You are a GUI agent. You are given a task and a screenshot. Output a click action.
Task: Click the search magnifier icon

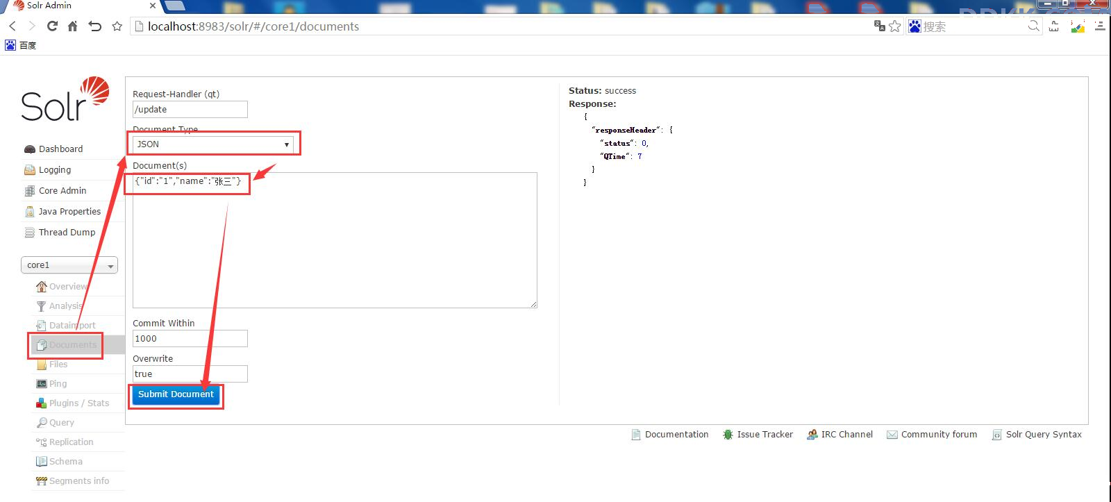[x=1034, y=26]
